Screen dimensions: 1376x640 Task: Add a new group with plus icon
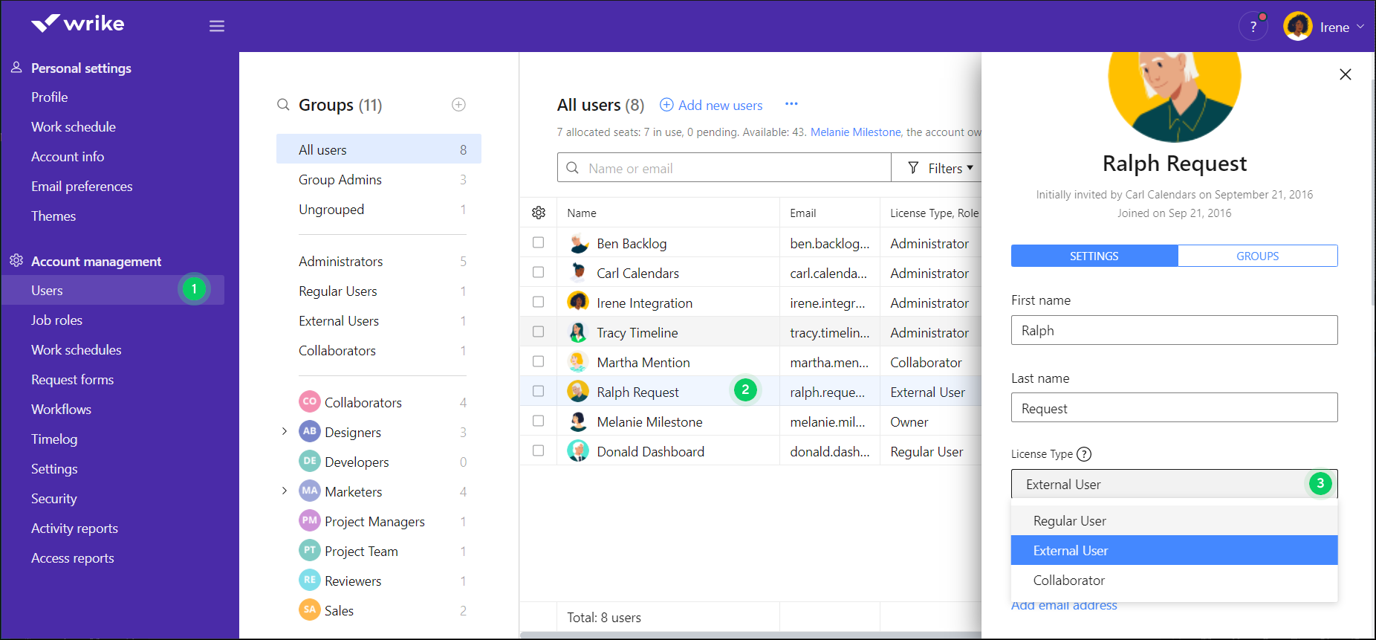[x=458, y=105]
